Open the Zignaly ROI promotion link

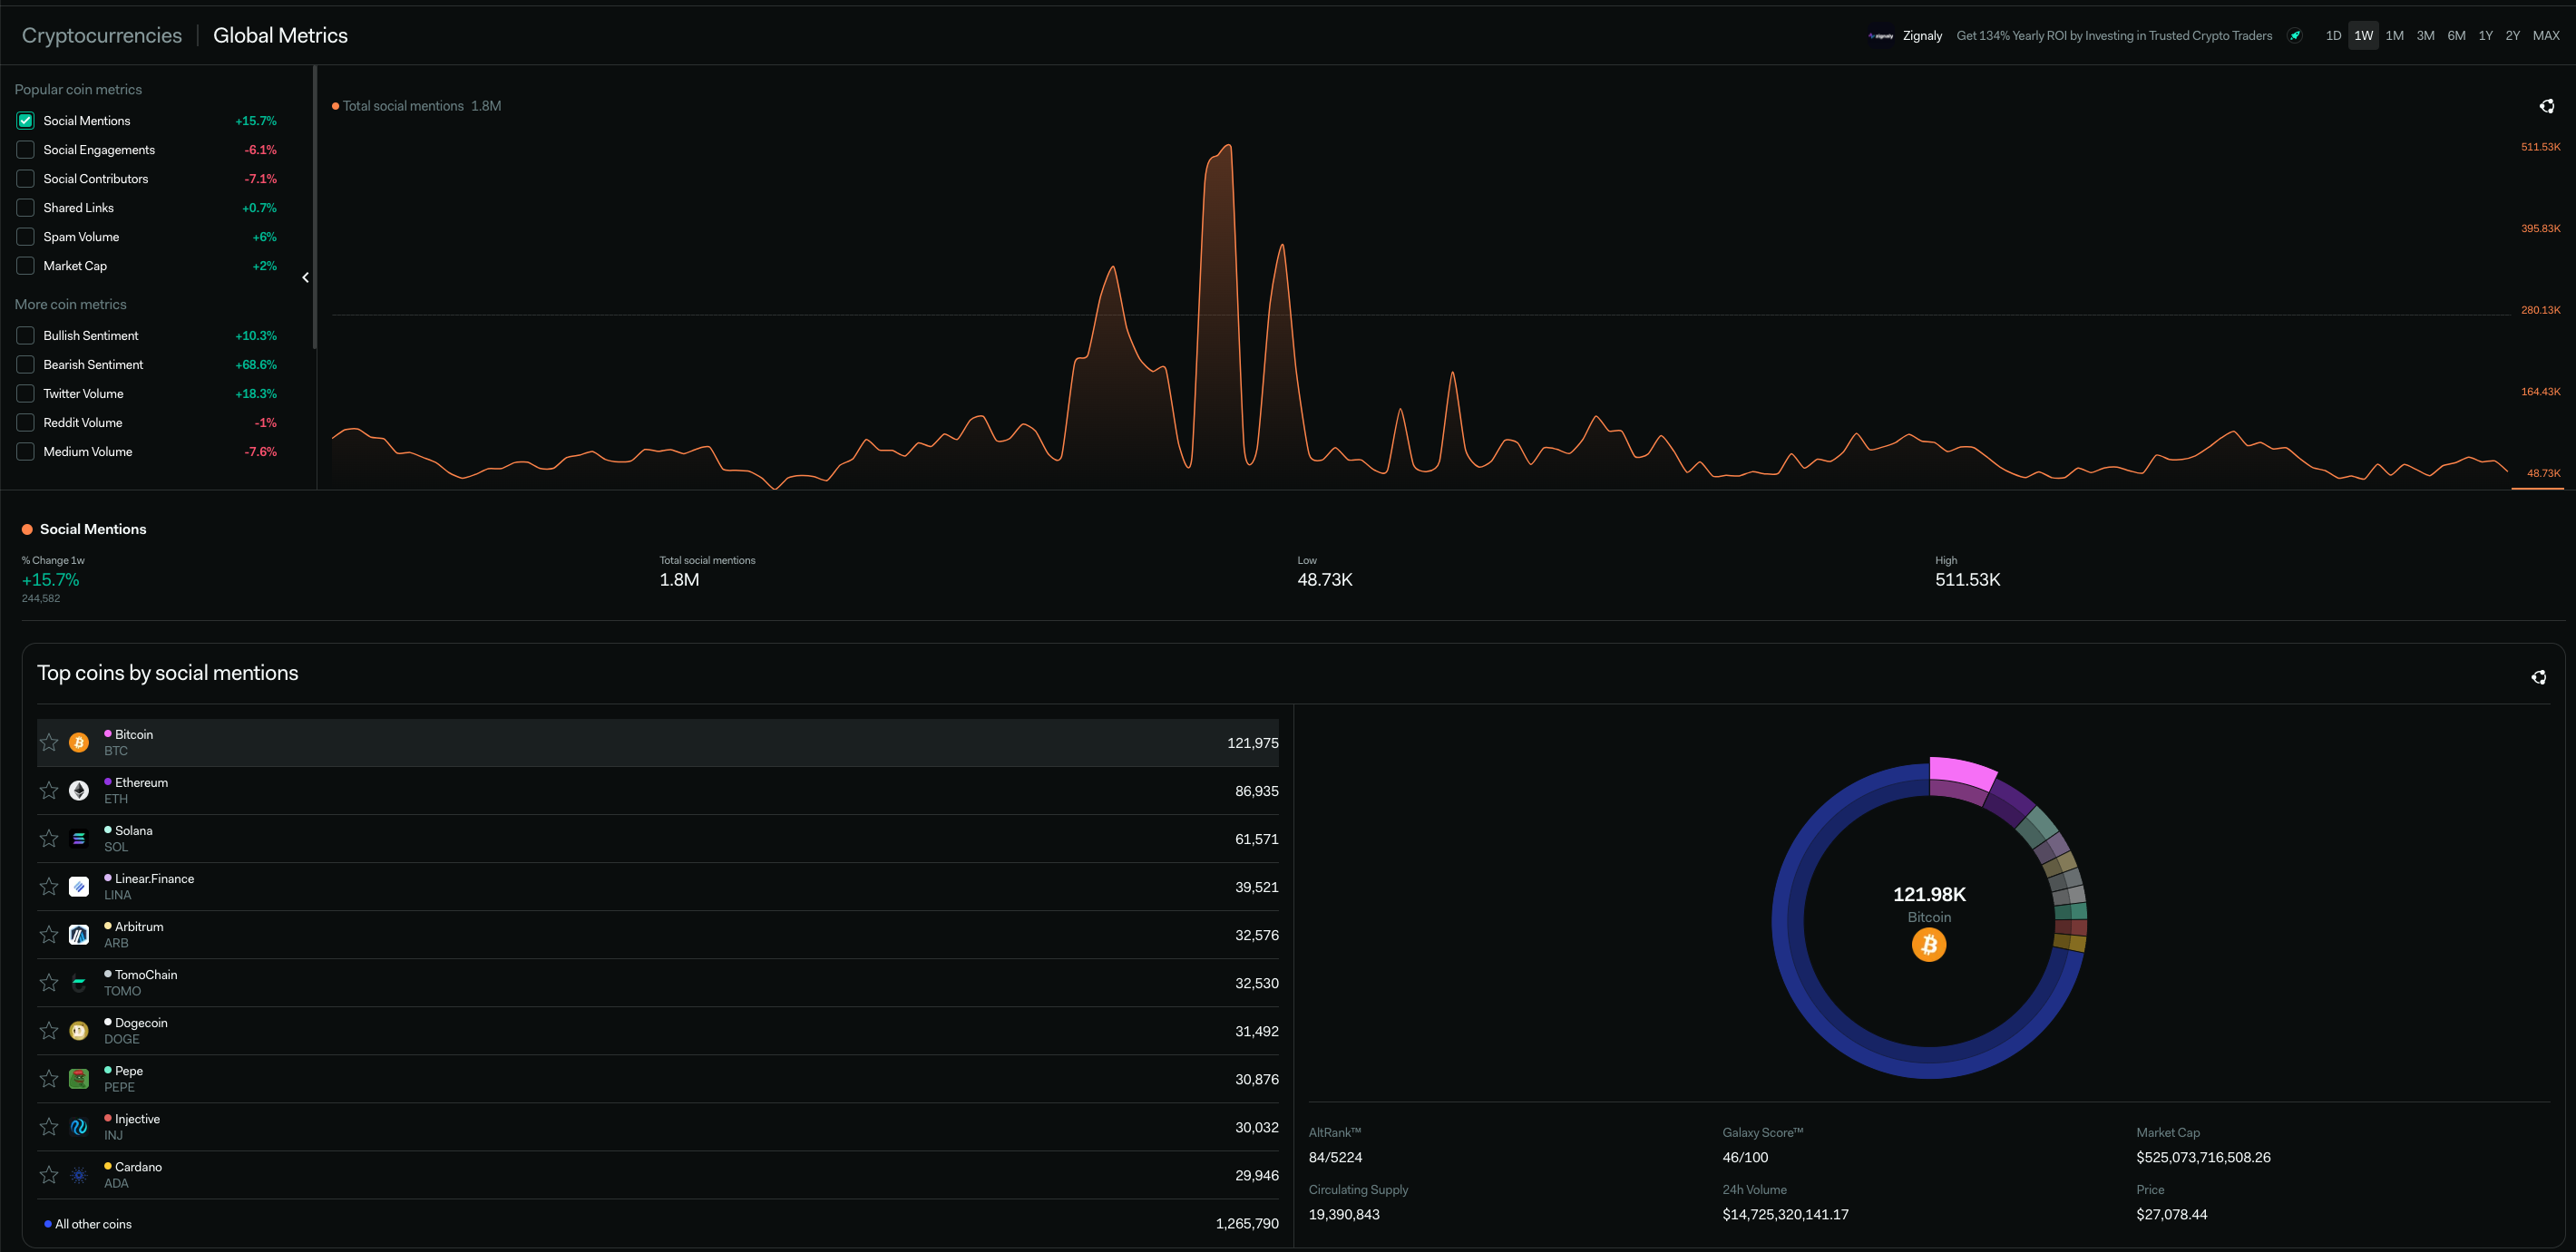tap(2113, 36)
